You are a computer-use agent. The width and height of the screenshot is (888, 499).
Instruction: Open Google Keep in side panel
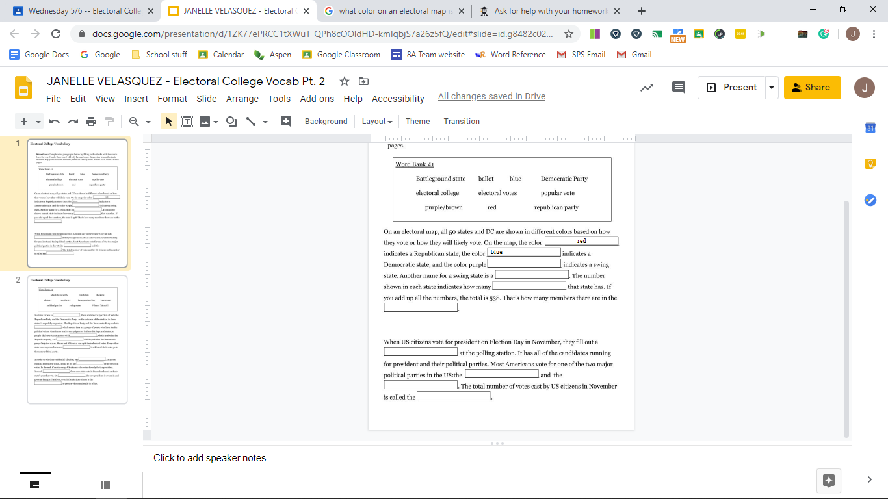click(x=870, y=164)
